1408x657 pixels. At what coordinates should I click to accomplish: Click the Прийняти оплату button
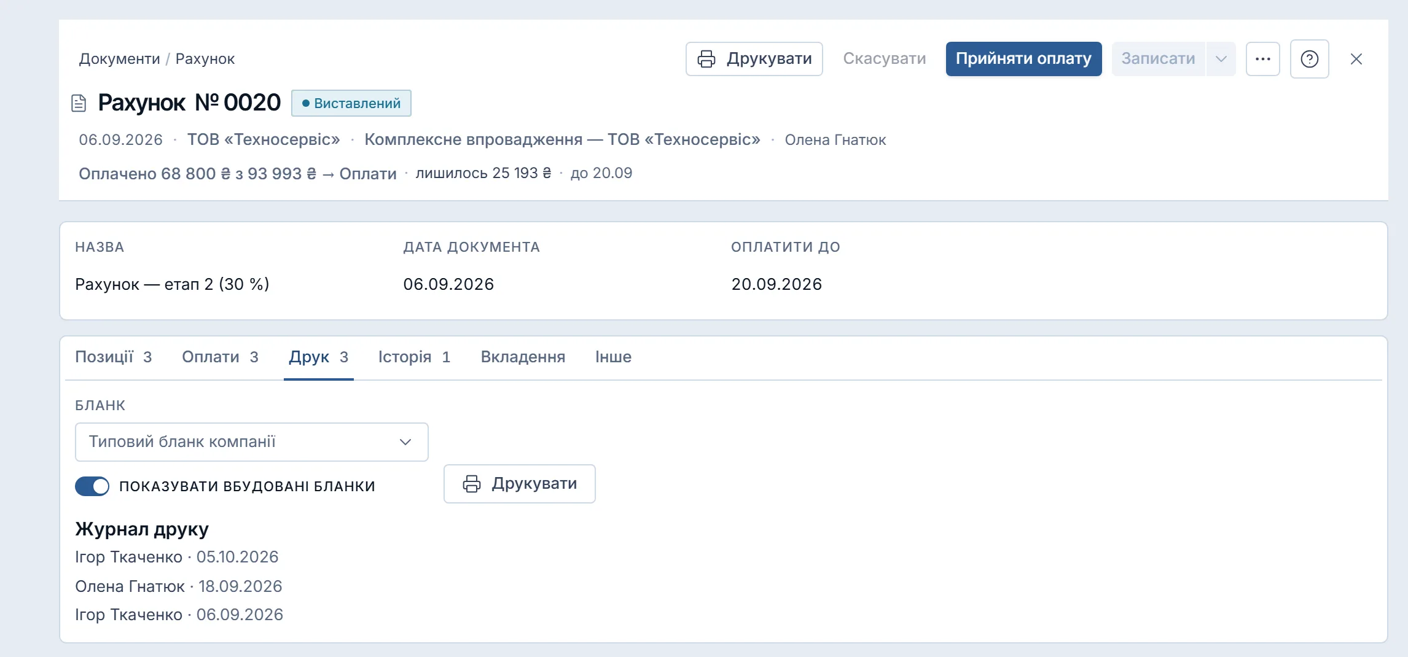pos(1023,59)
